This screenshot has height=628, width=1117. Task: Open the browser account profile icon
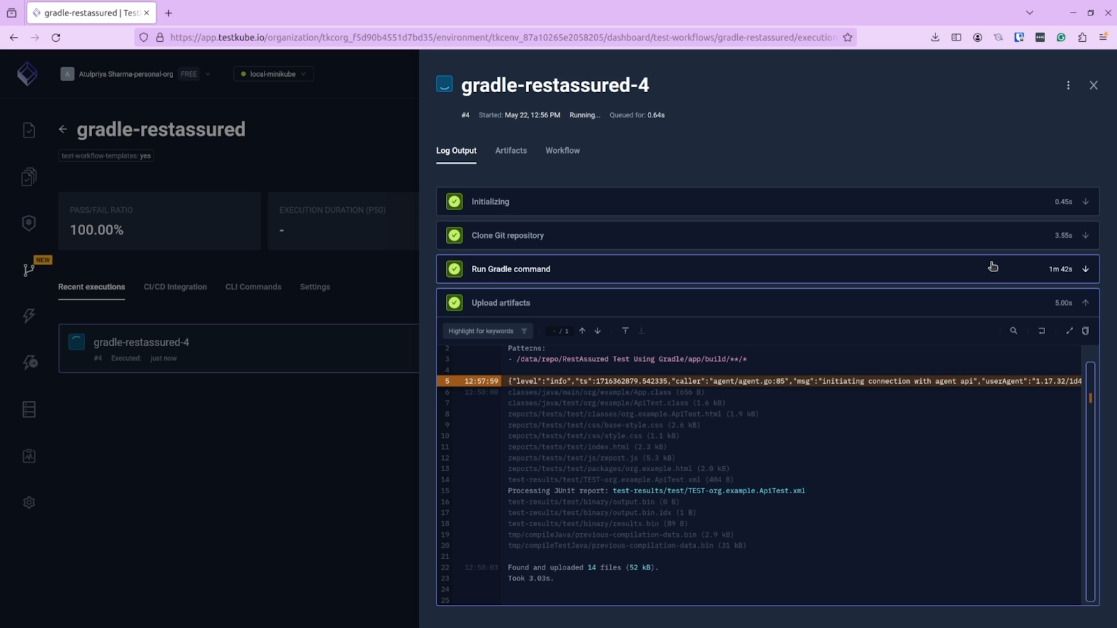click(977, 38)
